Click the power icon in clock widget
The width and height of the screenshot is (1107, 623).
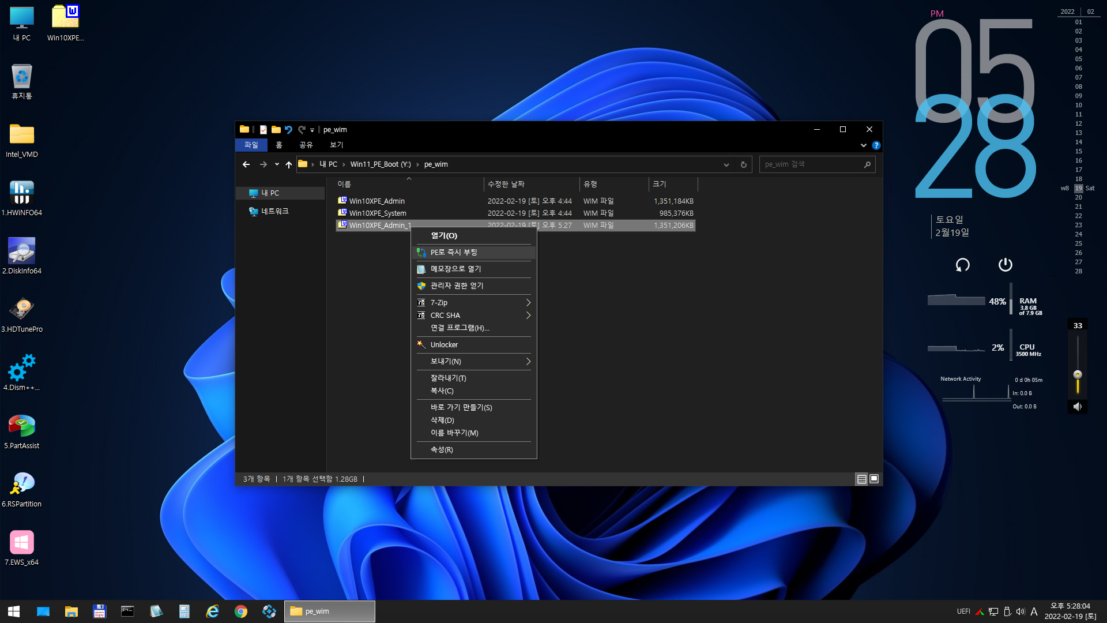point(1005,265)
